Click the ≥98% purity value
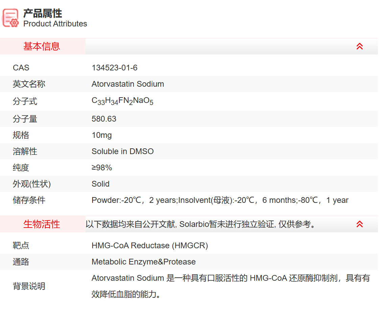Image resolution: width=384 pixels, height=318 pixels. [x=102, y=168]
